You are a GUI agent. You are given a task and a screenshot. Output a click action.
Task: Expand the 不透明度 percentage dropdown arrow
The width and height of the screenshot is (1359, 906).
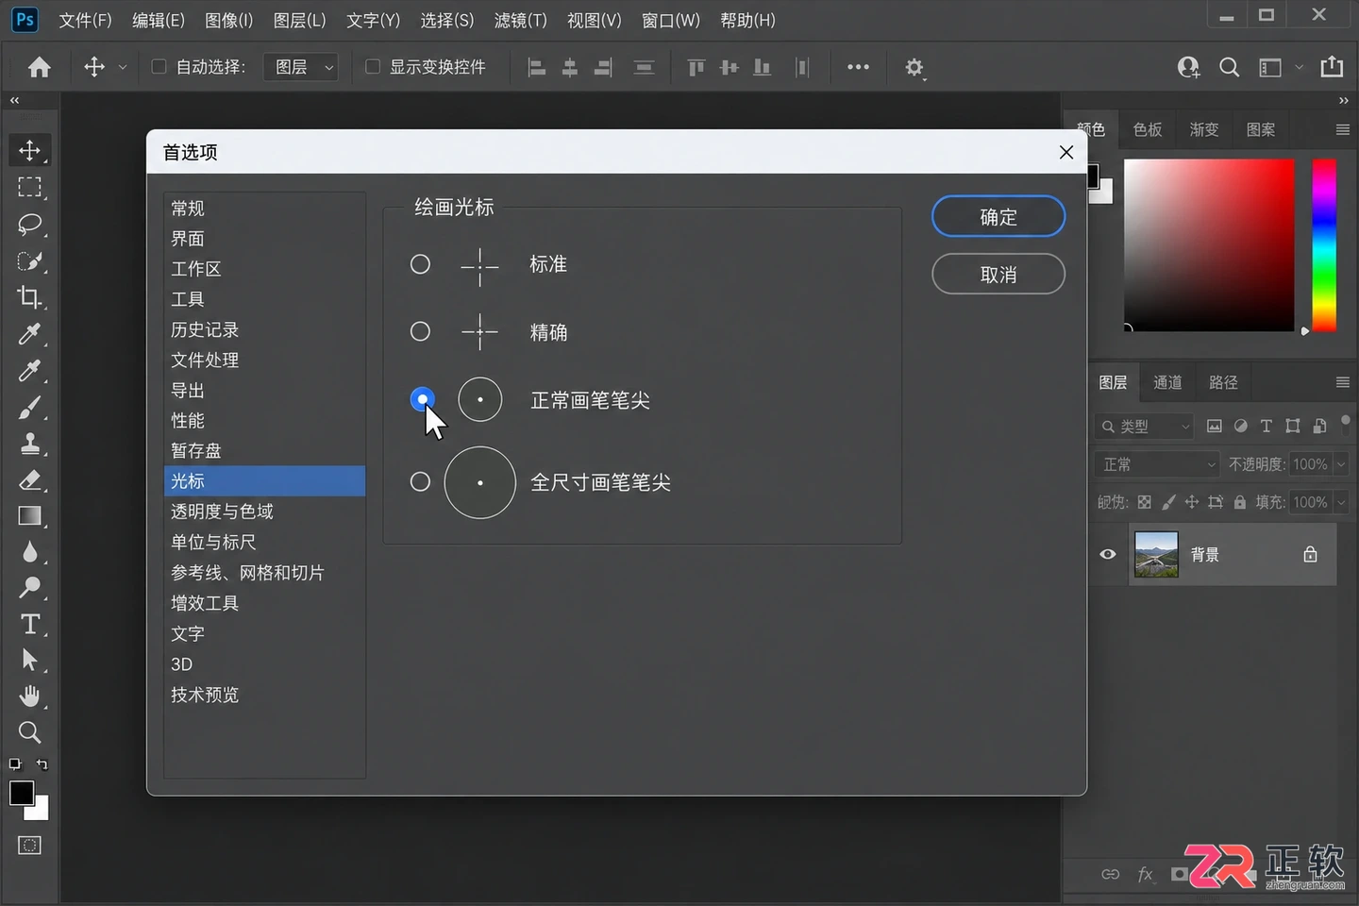pos(1340,464)
